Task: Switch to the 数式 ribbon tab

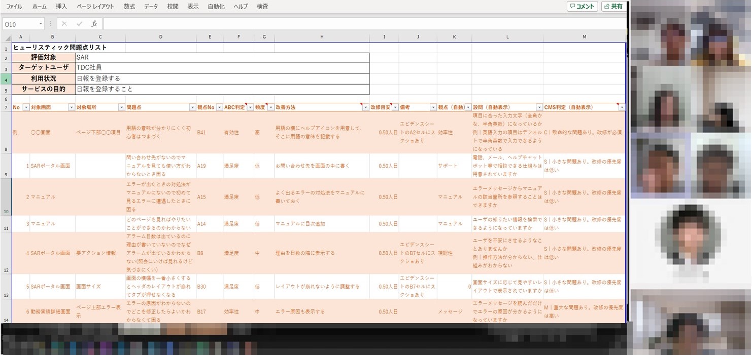Action: tap(129, 7)
